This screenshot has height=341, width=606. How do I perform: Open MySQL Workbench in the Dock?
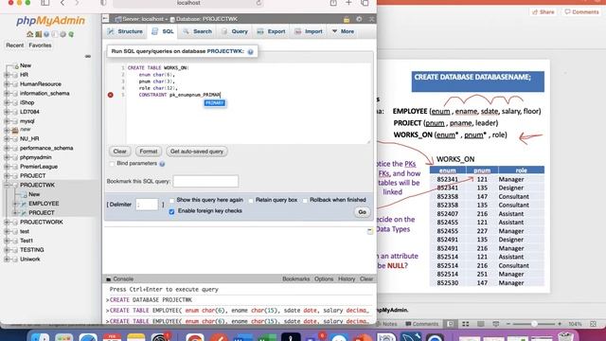[x=410, y=337]
